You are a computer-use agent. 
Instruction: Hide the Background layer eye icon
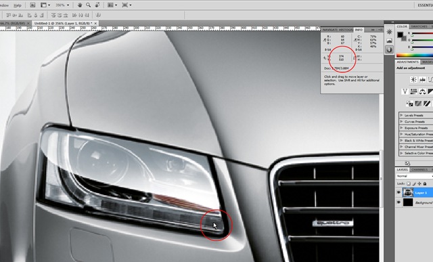click(398, 202)
